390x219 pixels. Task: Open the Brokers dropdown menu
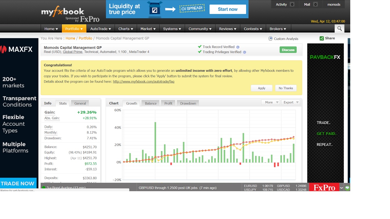[x=278, y=29]
